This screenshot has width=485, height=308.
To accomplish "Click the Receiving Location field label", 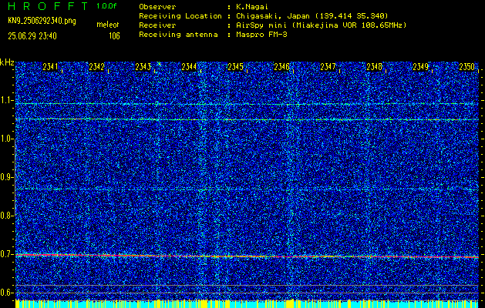I will click(x=180, y=16).
